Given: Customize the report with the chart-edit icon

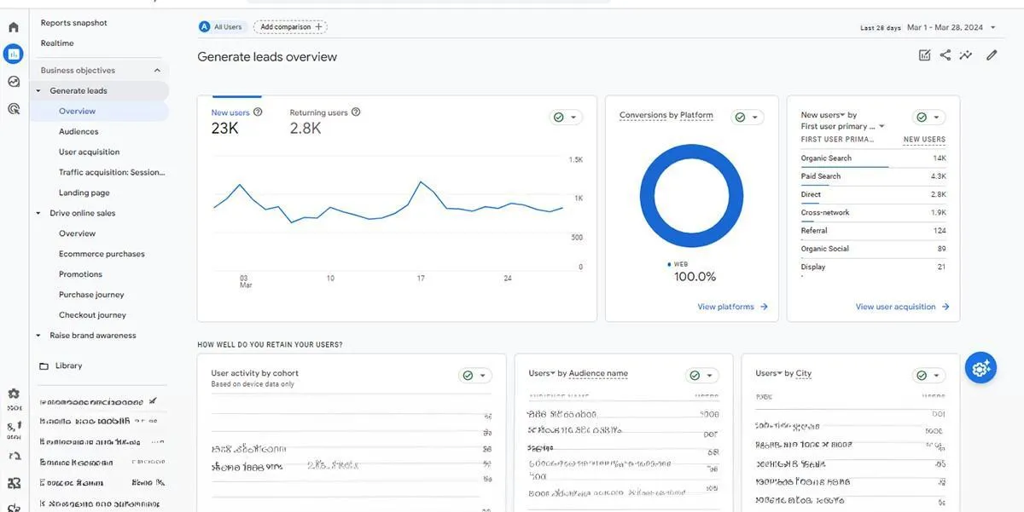Looking at the screenshot, I should click(924, 55).
